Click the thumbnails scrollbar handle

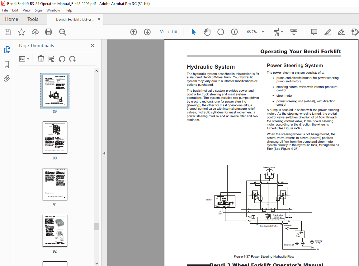coord(97,227)
